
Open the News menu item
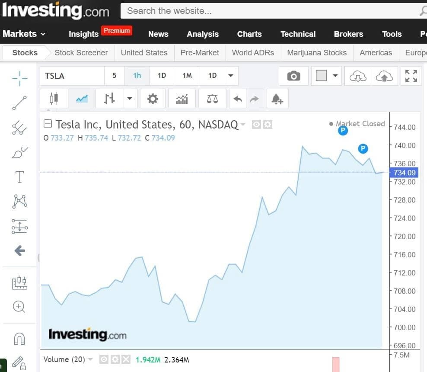pos(158,34)
